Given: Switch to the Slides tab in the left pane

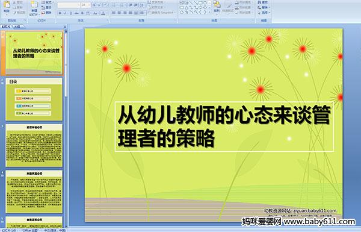Looking at the screenshot, I should (6, 27).
